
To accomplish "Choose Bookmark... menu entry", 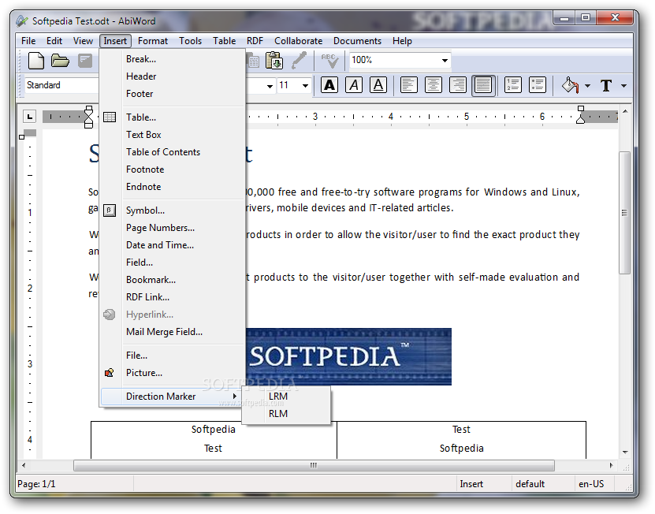I will 173,280.
